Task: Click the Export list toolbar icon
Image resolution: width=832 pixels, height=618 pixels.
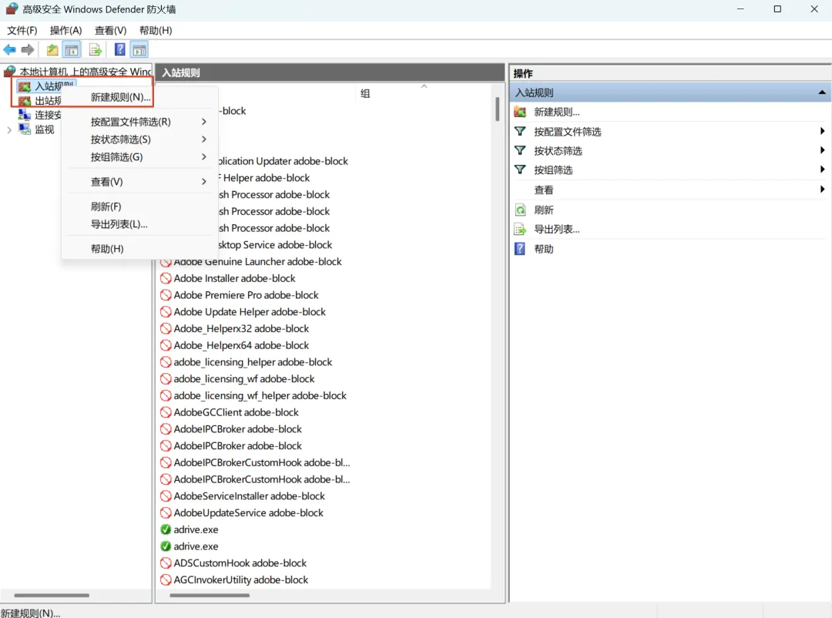Action: 96,50
